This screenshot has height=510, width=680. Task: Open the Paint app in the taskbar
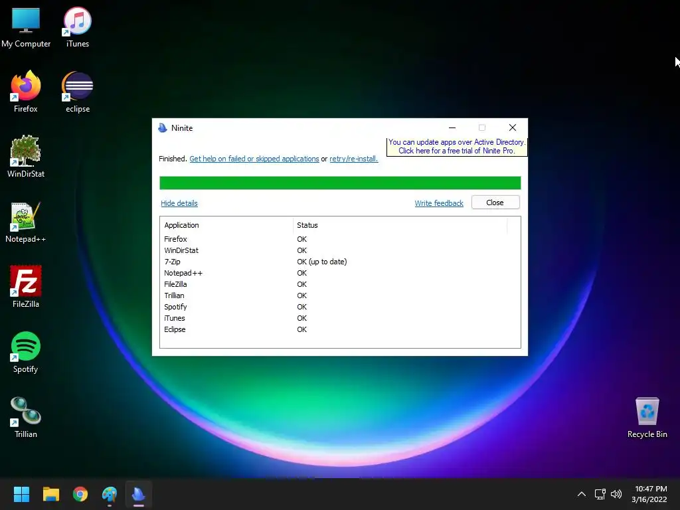[110, 494]
